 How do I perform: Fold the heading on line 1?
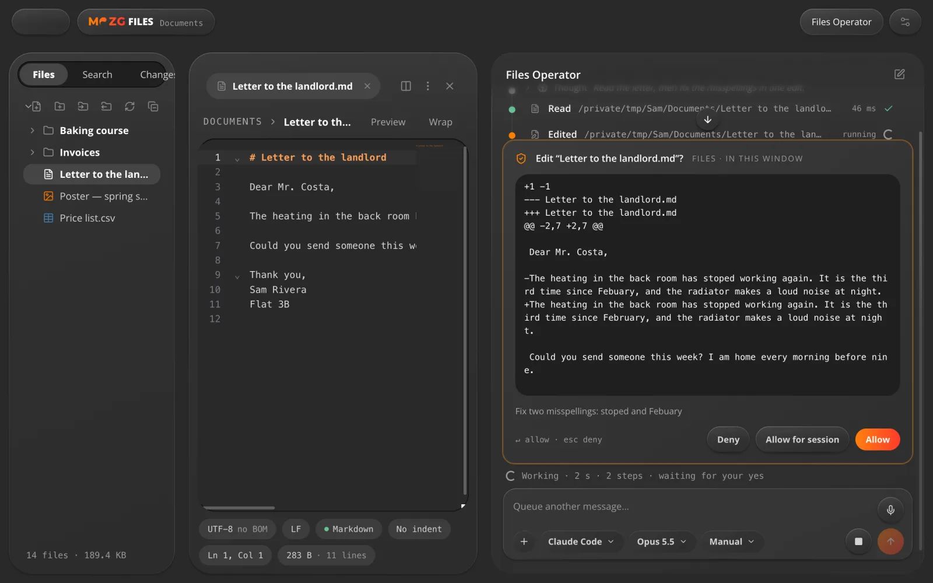pos(237,159)
